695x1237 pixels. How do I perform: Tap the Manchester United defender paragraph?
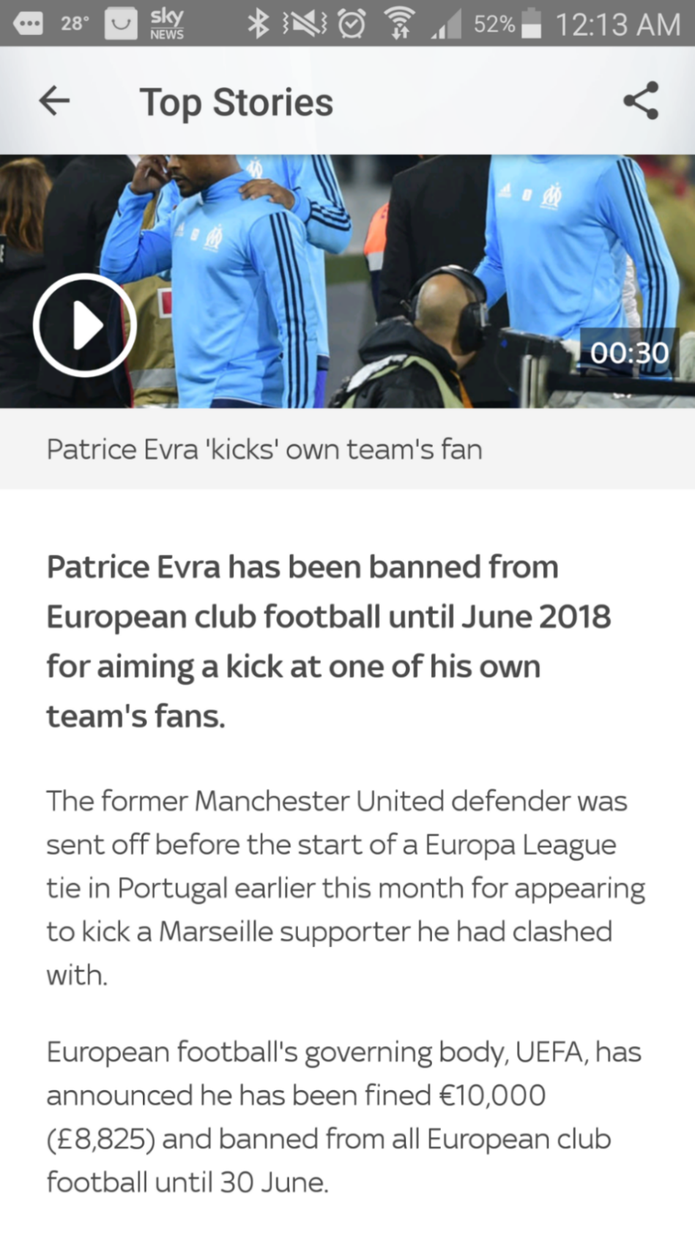(345, 888)
